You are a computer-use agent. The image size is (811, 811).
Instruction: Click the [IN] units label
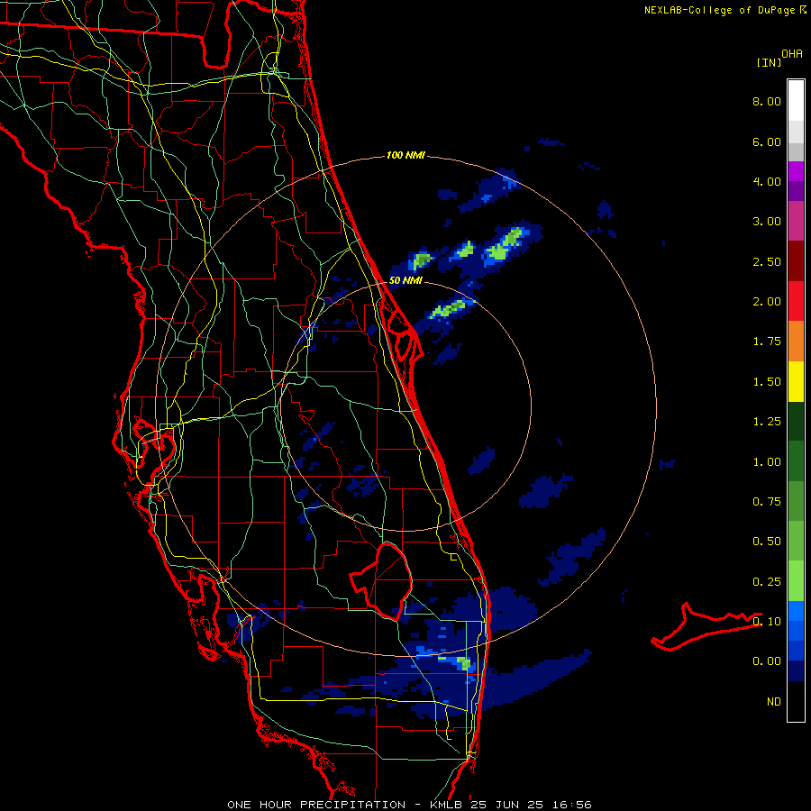click(769, 62)
